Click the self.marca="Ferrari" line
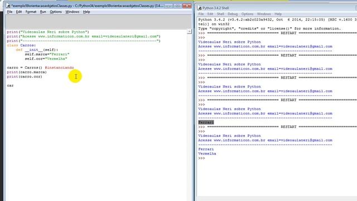This screenshot has width=357, height=201. tap(47, 54)
